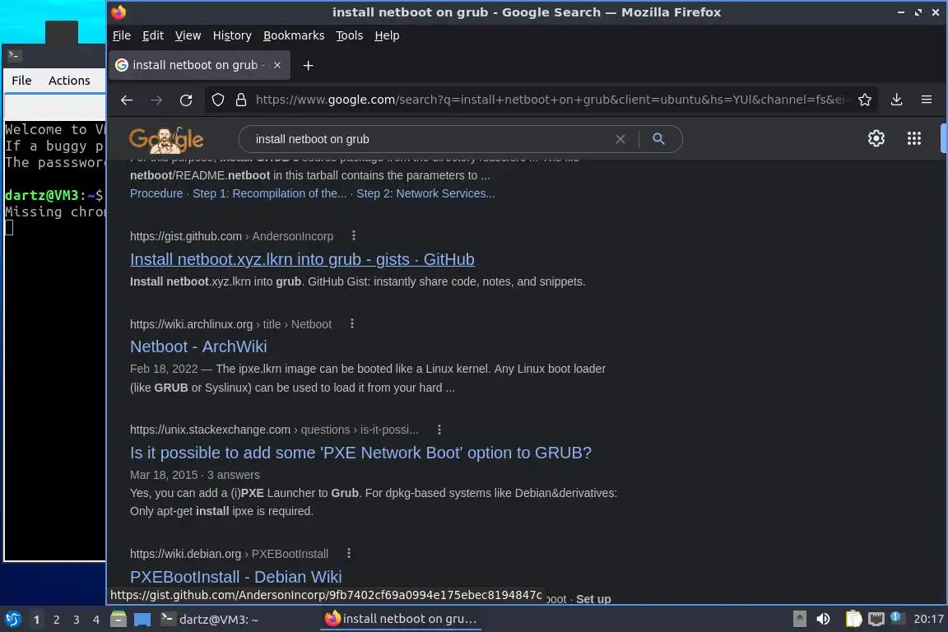948x632 pixels.
Task: Click the show desktop taskbar icon
Action: pyautogui.click(x=142, y=620)
